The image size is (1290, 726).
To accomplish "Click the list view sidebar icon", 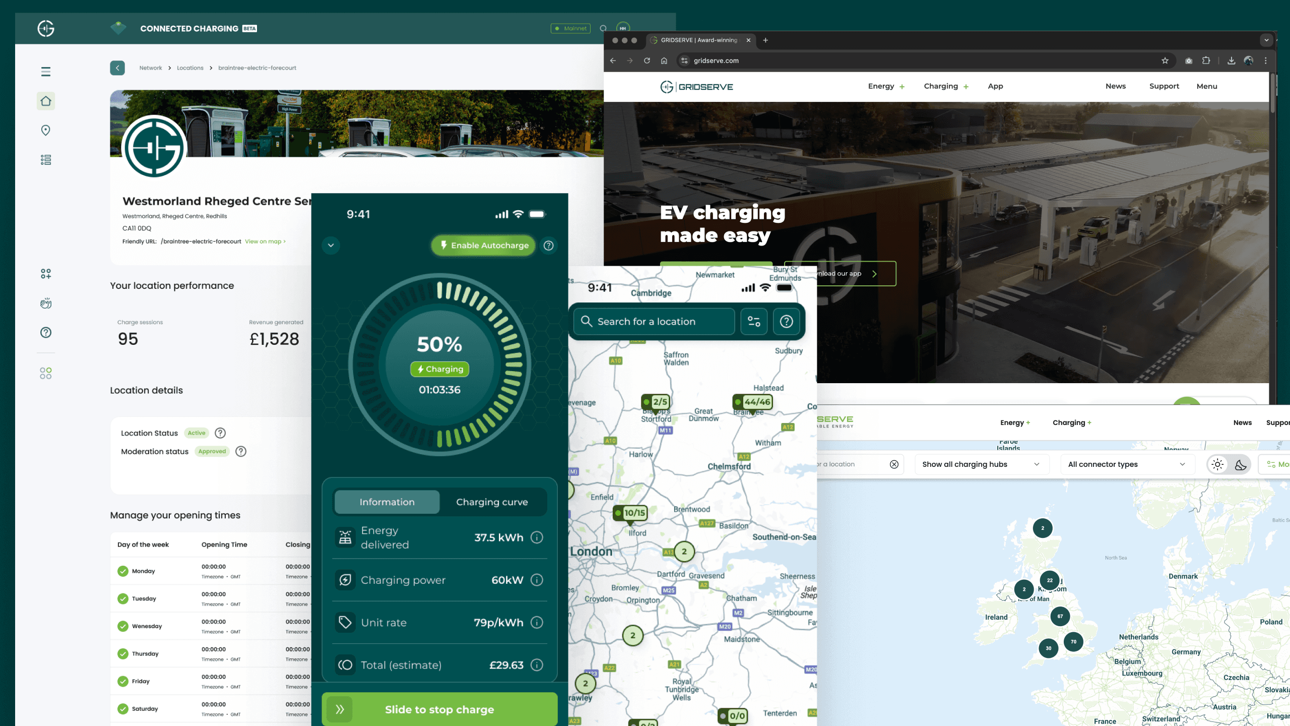I will click(46, 160).
